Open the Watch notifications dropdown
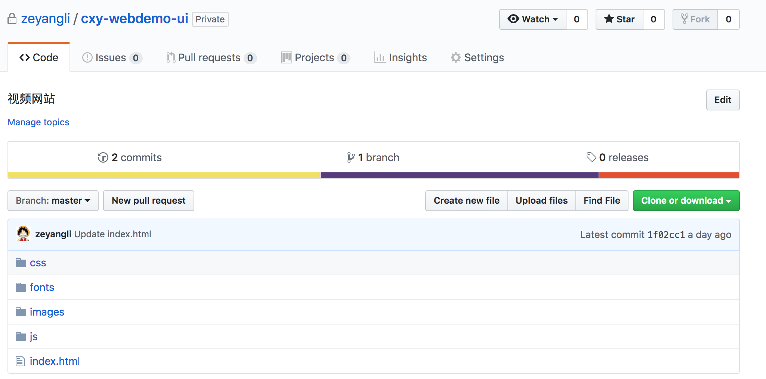Image resolution: width=766 pixels, height=379 pixels. 532,19
